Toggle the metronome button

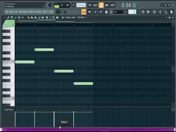point(90,5)
